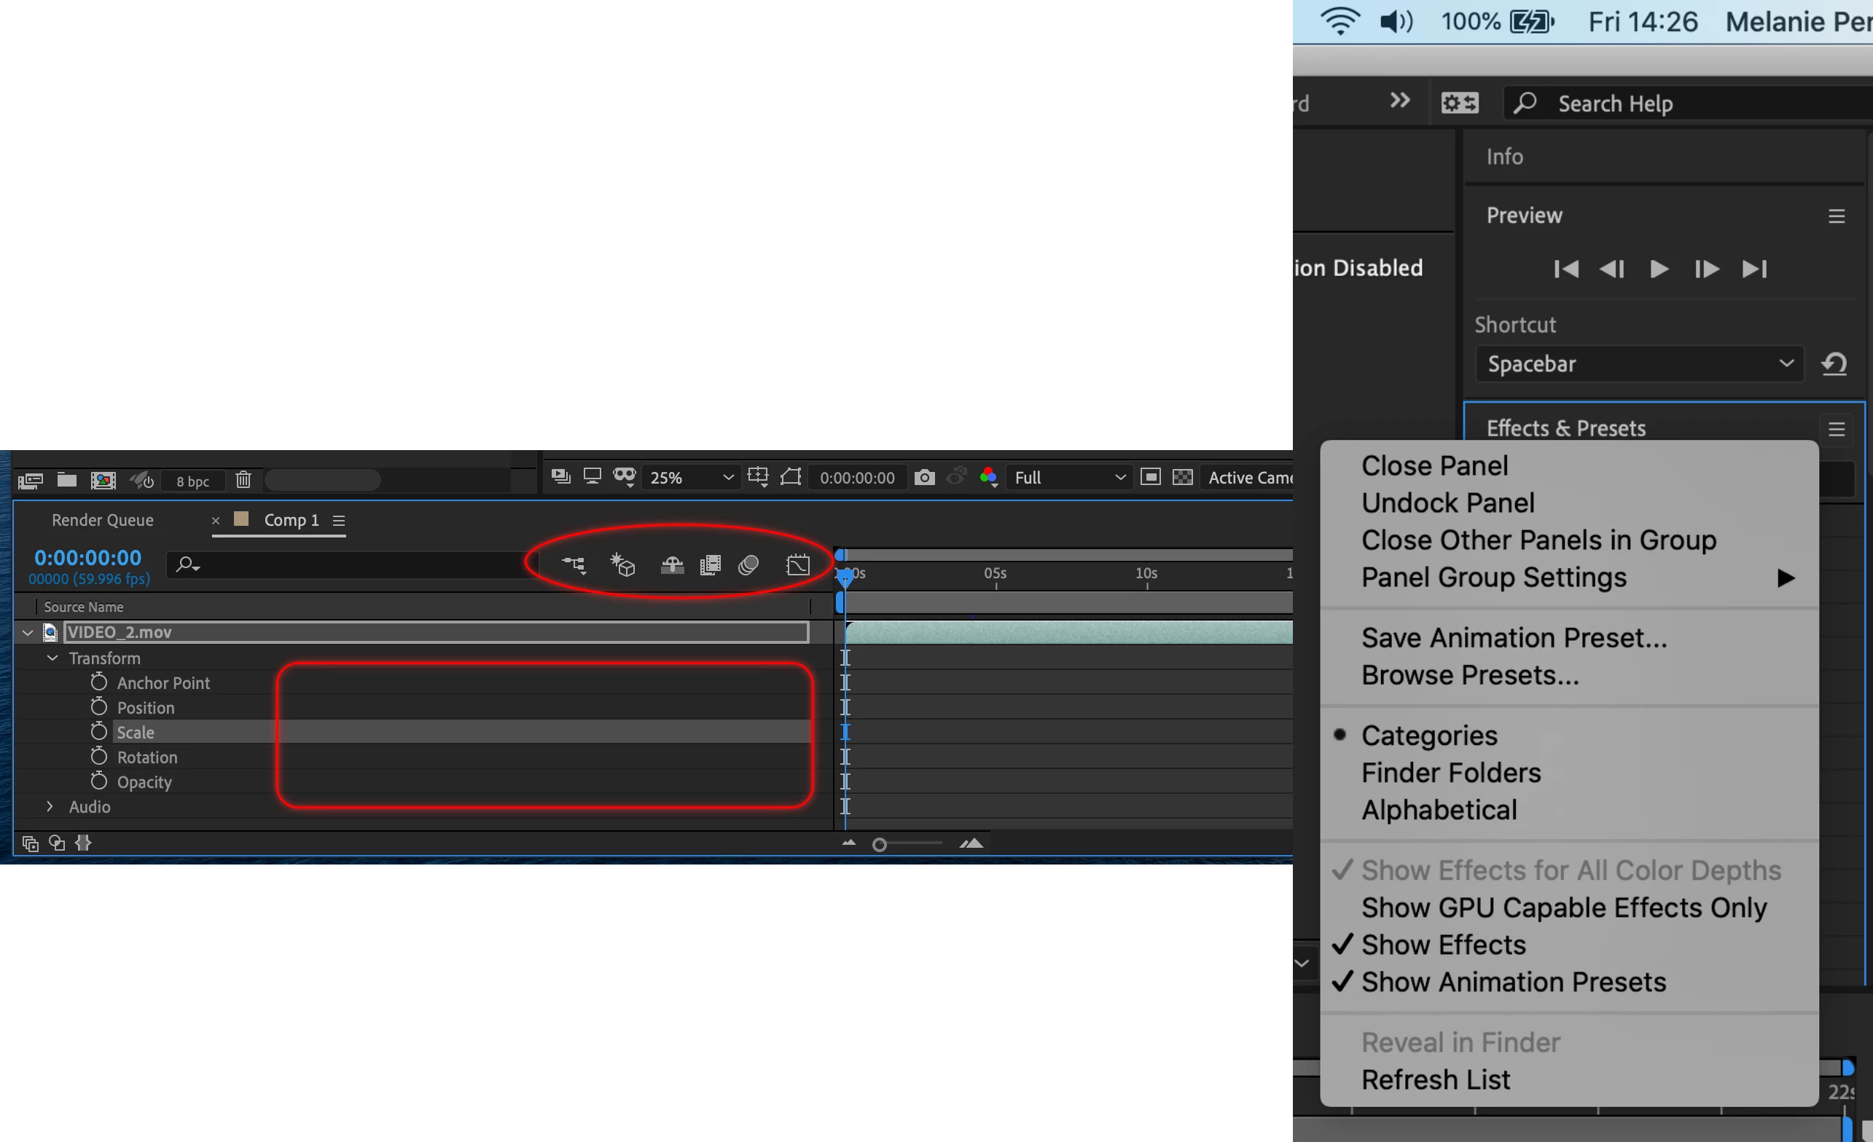Toggle the transparency grid icon

[x=1183, y=477]
